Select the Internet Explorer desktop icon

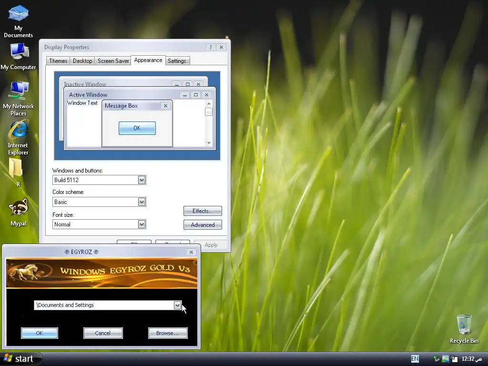[x=19, y=138]
